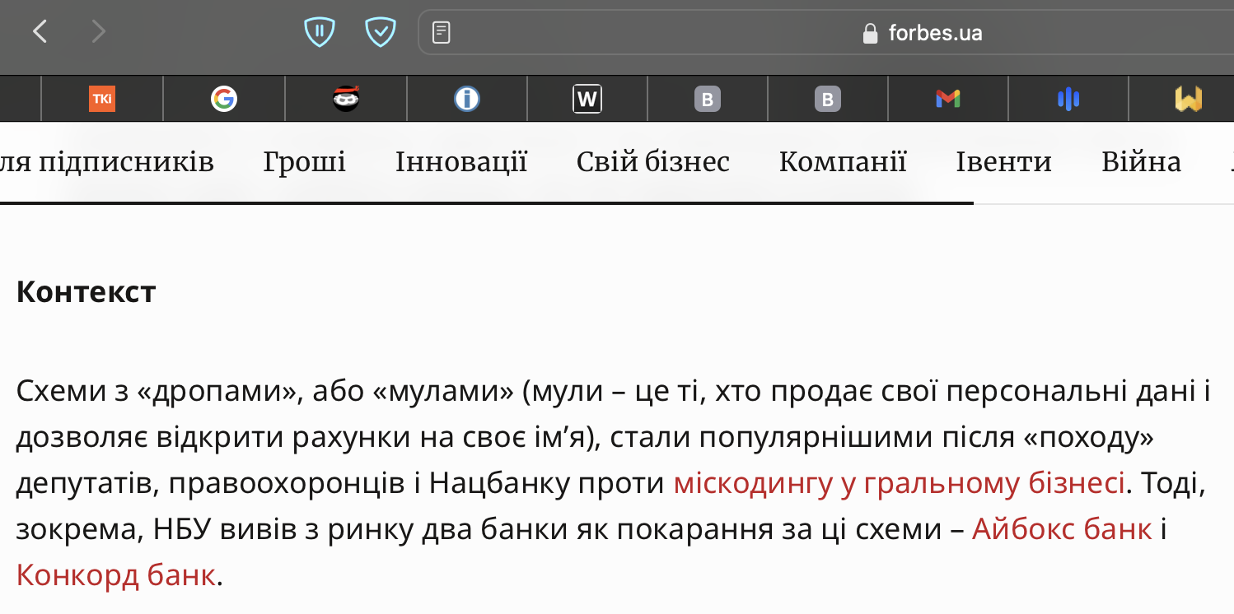Open the shield extension with checkmark
Viewport: 1234px width, 614px height.
click(381, 32)
